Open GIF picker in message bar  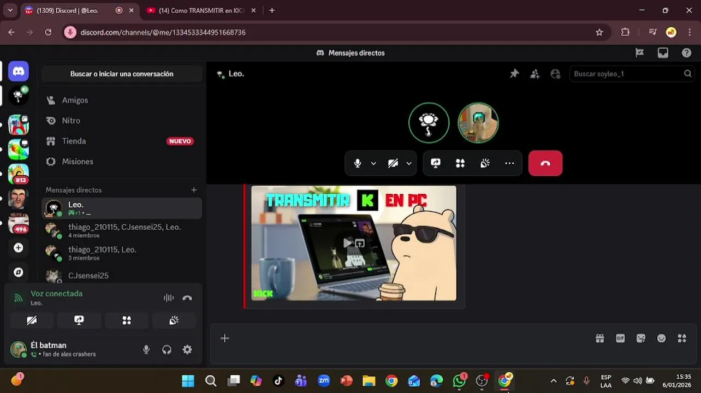pos(620,338)
